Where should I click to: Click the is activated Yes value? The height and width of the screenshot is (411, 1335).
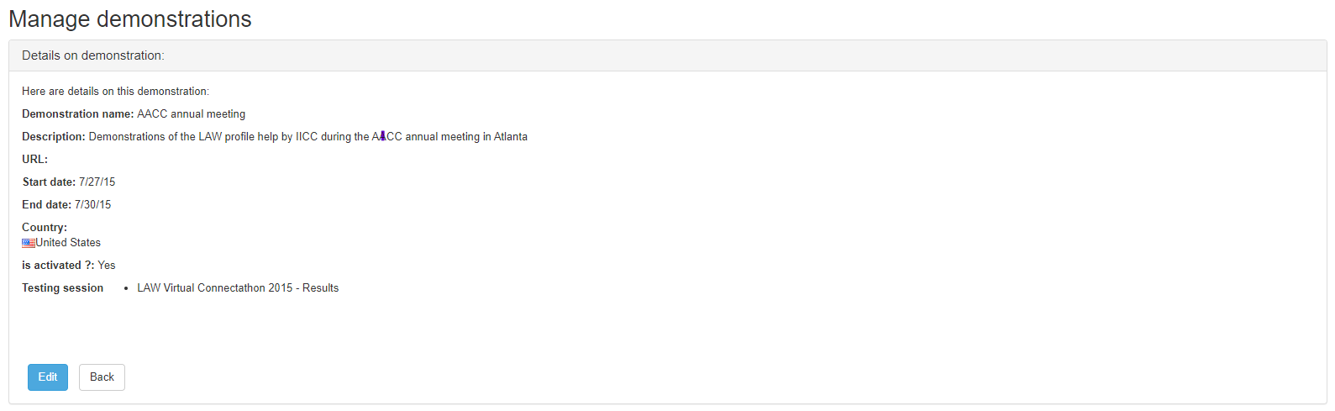107,266
